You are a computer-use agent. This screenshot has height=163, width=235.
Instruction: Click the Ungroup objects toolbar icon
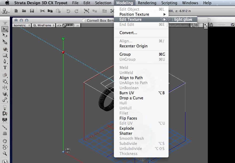click(94, 11)
